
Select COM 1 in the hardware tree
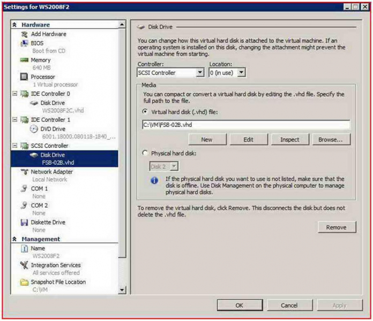[39, 189]
